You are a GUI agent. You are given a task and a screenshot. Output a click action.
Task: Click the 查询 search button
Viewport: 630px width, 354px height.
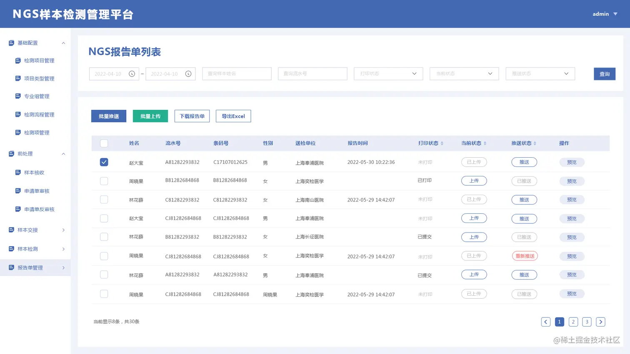[x=605, y=74]
